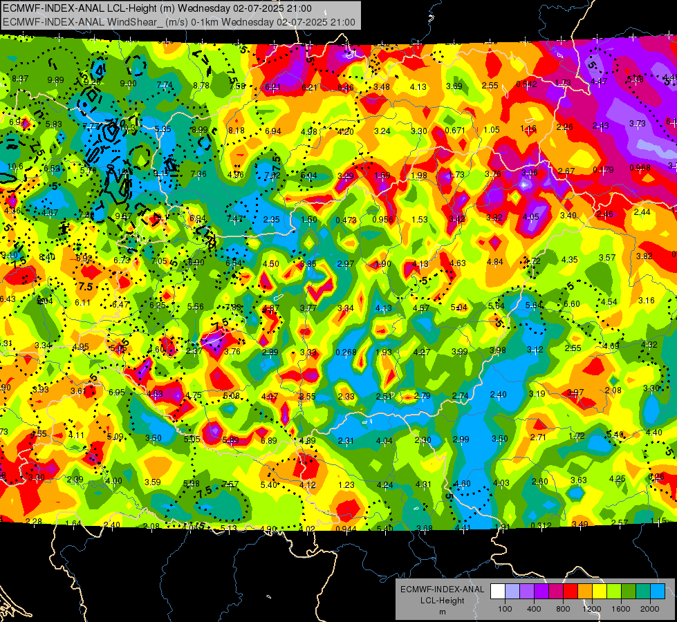Click the wind shear value '9.00'
The height and width of the screenshot is (622, 677).
128,84
